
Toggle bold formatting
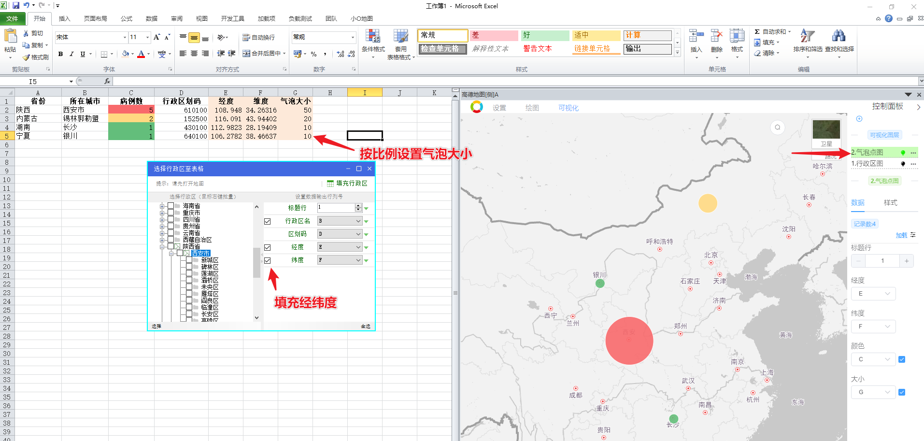click(x=60, y=54)
